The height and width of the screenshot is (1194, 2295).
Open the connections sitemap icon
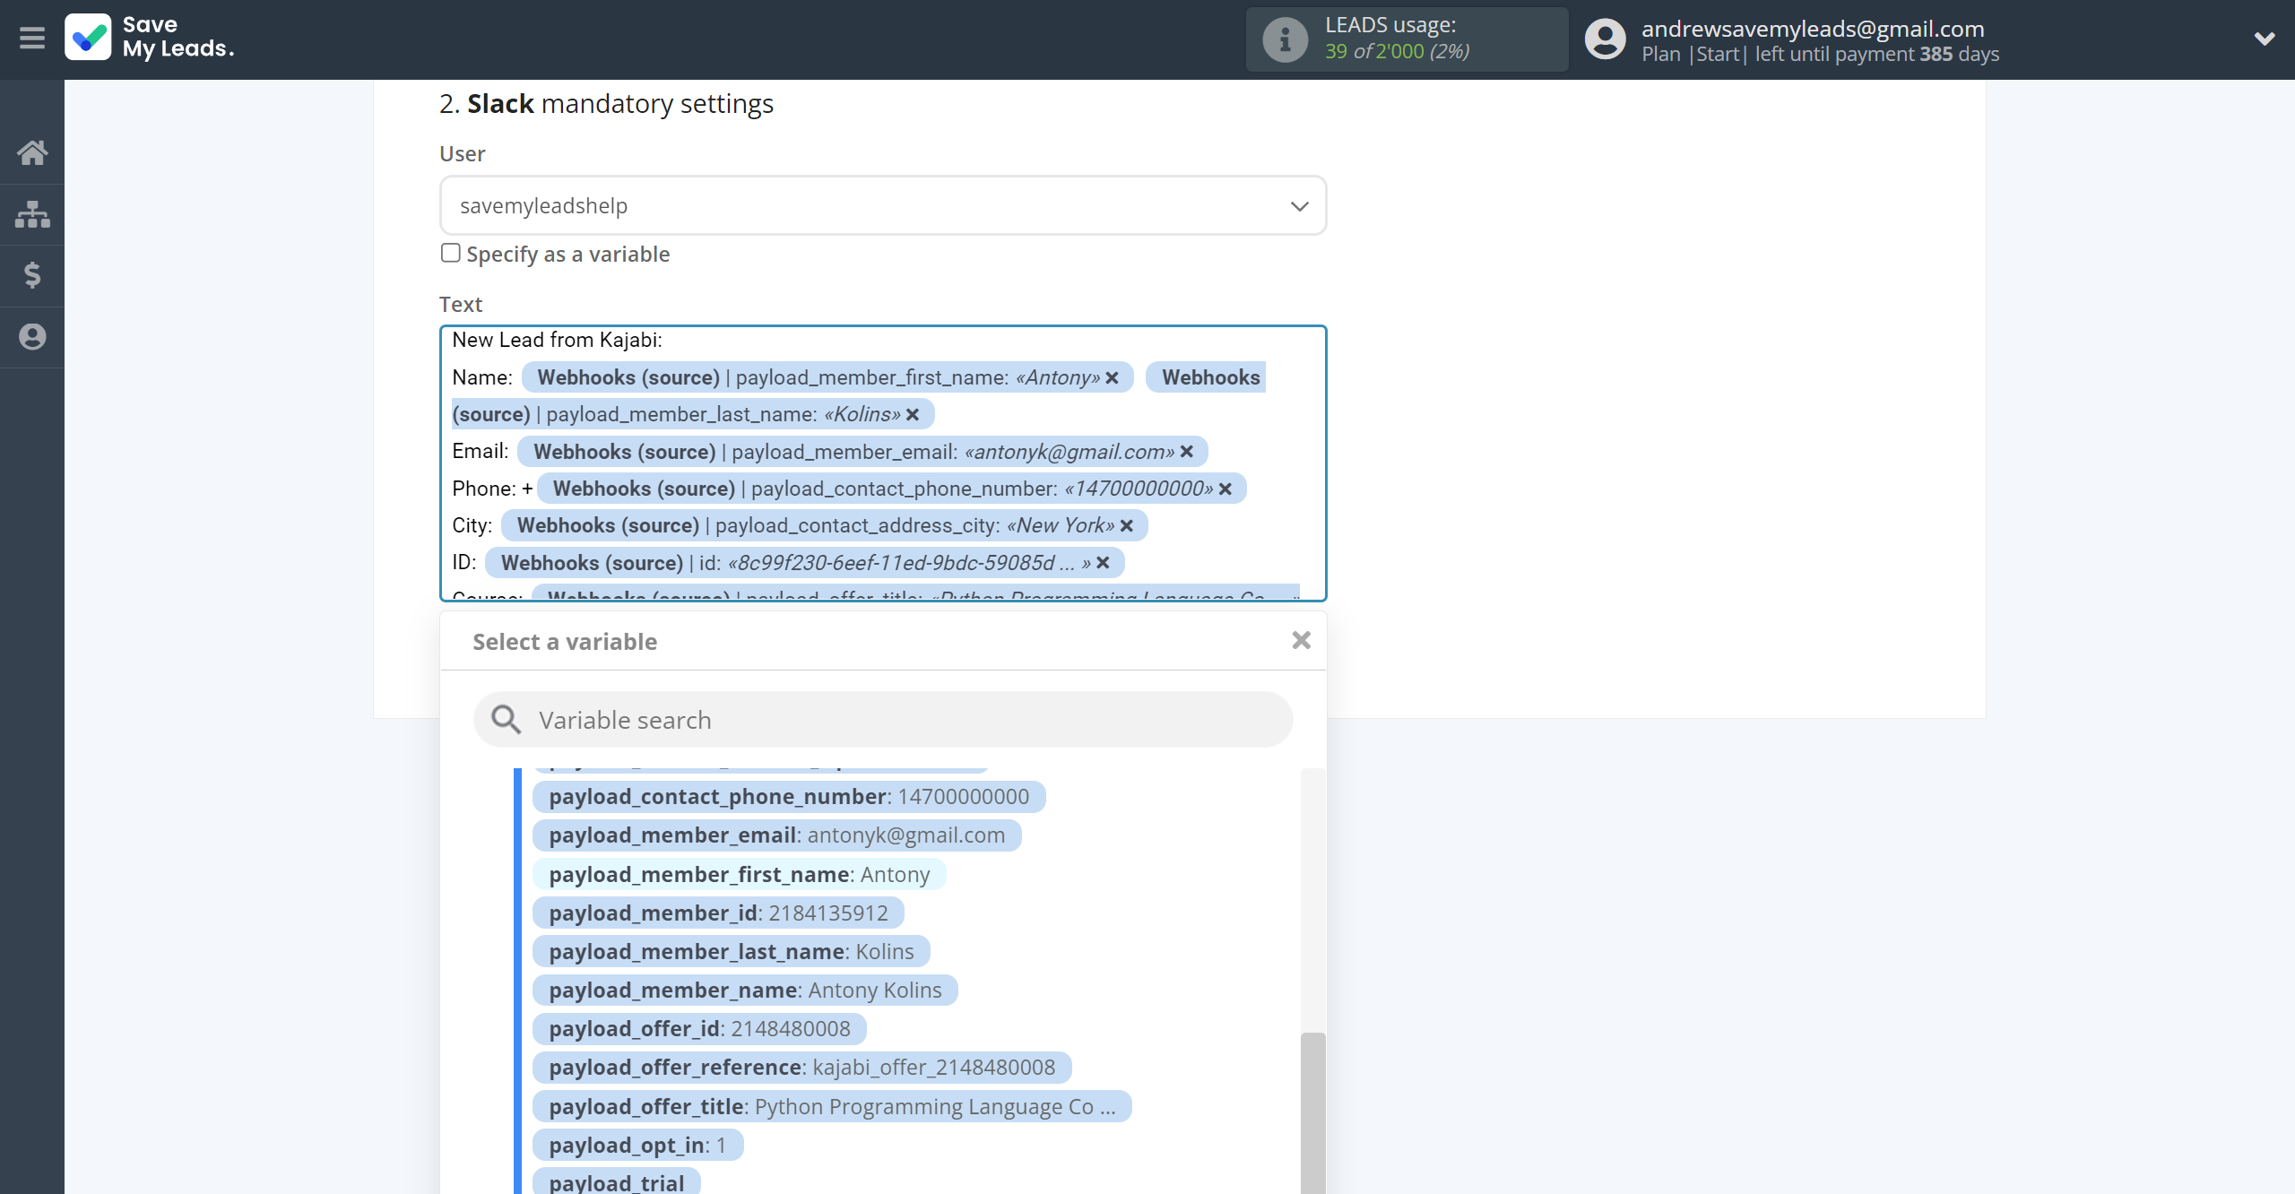pyautogui.click(x=32, y=214)
